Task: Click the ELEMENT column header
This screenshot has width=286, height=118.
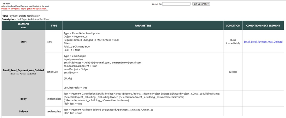Action: pos(23,24)
